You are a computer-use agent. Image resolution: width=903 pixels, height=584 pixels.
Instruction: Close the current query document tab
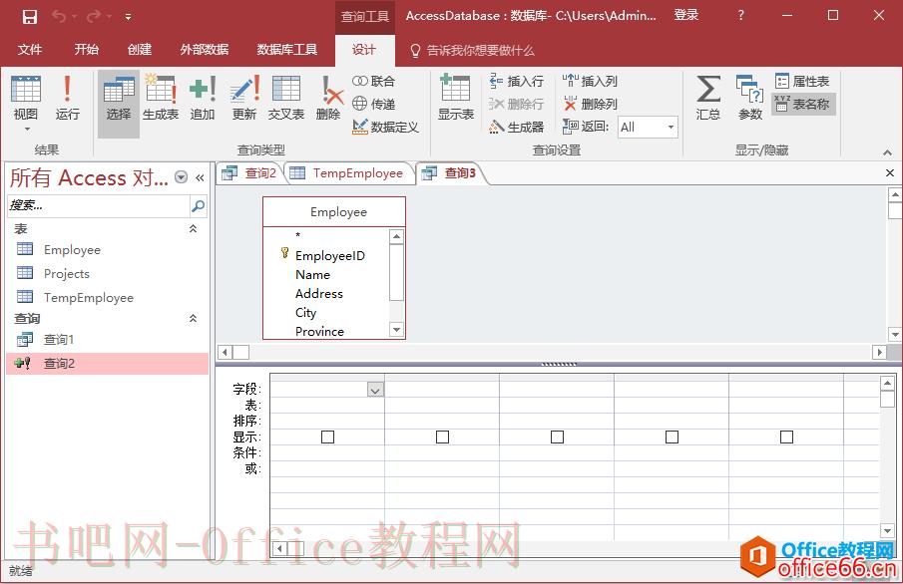[x=890, y=172]
